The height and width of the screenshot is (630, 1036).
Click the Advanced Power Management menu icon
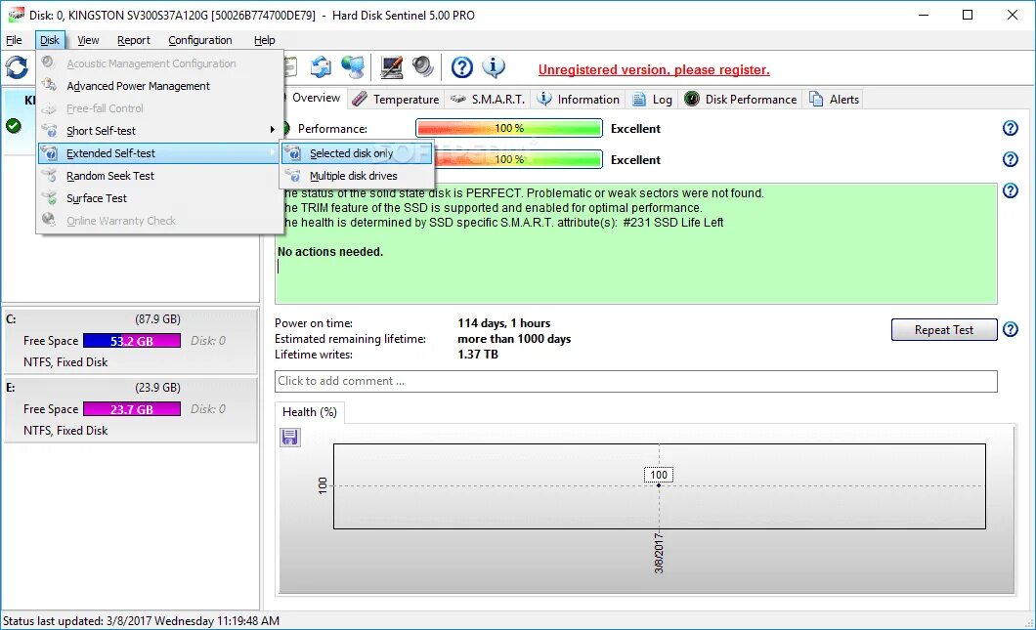pos(49,85)
